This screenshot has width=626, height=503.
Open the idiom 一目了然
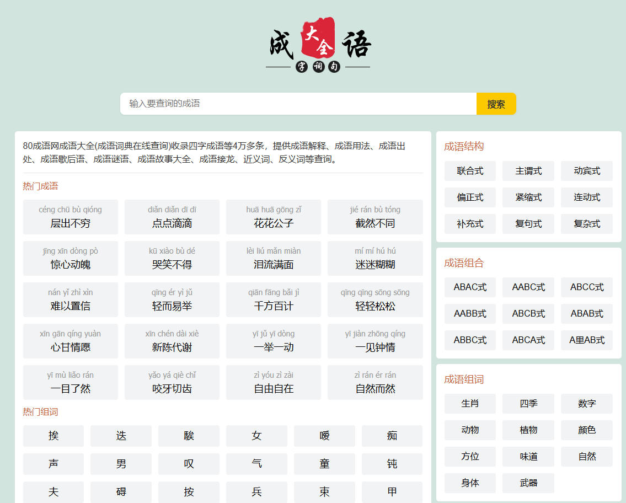pyautogui.click(x=70, y=382)
